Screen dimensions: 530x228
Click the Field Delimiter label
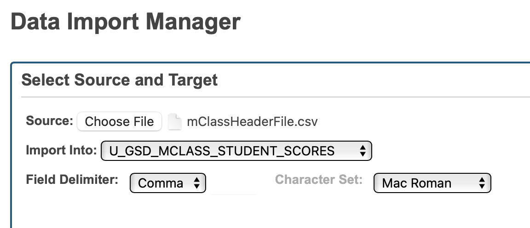point(72,180)
